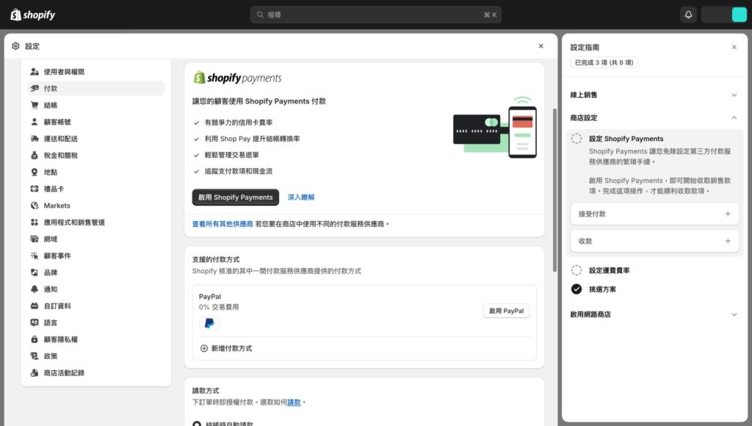
Task: Expand the 啟用網路商店 section
Action: coord(733,314)
